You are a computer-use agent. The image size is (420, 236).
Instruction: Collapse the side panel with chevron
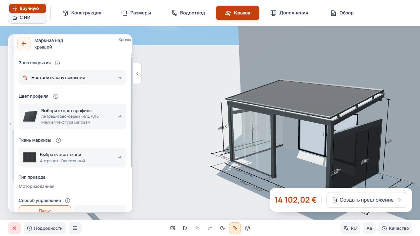tap(137, 73)
